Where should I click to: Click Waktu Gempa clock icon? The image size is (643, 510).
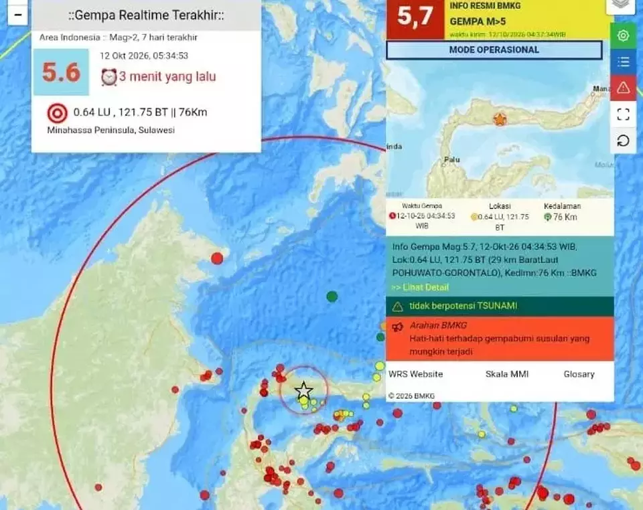[x=392, y=216]
